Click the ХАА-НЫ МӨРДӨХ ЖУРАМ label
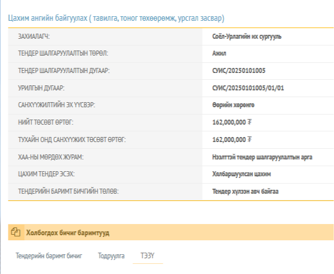 (51, 157)
